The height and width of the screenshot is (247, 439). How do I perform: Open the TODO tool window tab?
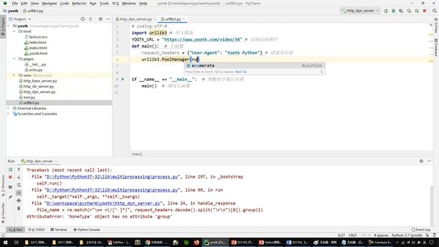(36, 230)
